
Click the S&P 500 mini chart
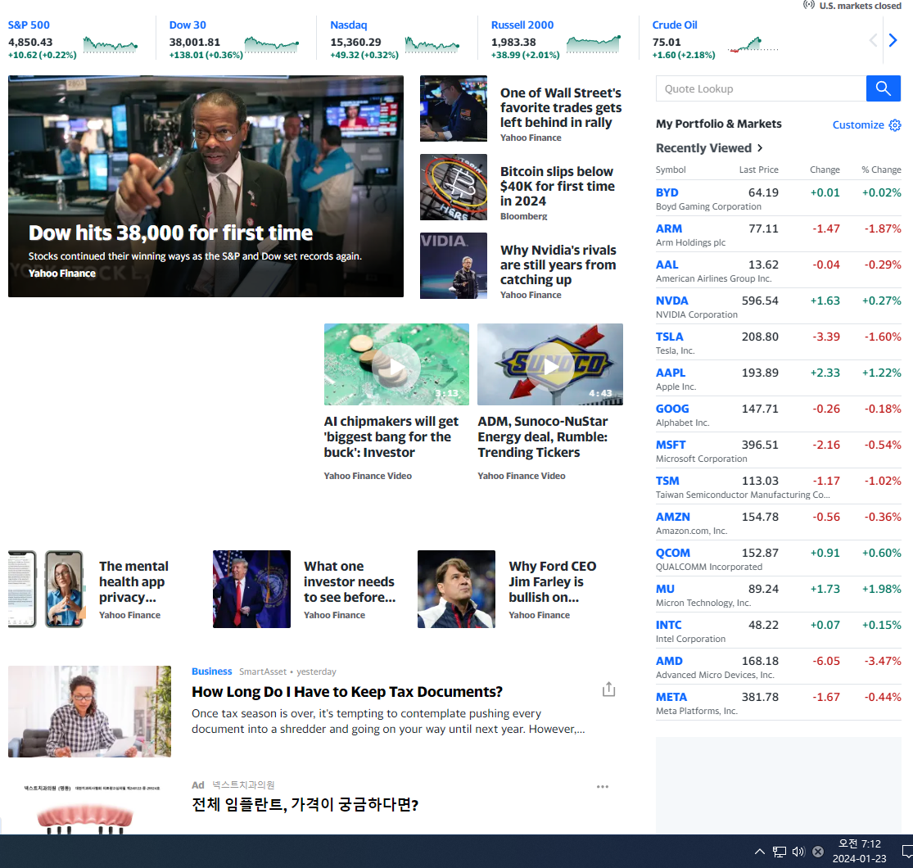(x=111, y=45)
